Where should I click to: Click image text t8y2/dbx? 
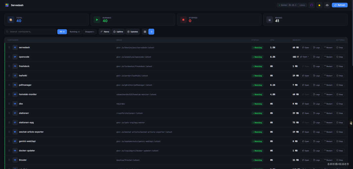coord(120,104)
